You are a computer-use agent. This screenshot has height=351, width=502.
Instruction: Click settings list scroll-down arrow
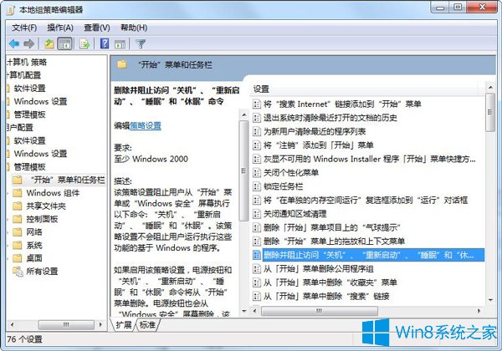point(490,300)
